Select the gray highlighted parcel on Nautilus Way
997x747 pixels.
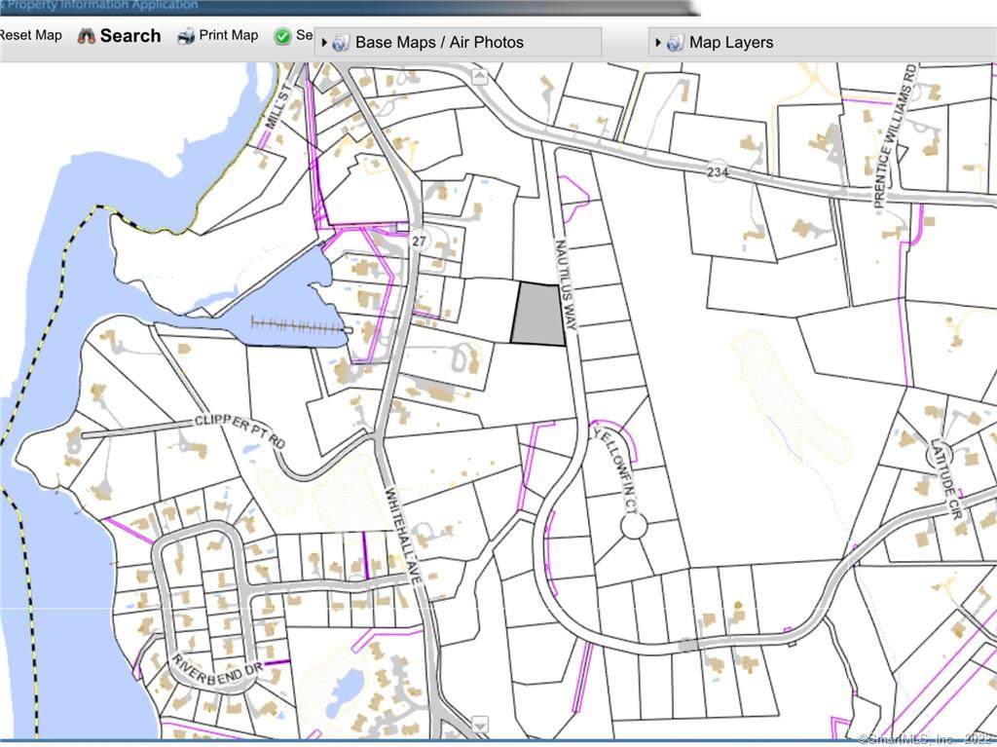[x=538, y=315]
